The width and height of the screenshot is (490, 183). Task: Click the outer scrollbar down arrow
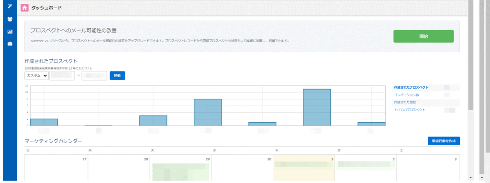click(x=482, y=178)
